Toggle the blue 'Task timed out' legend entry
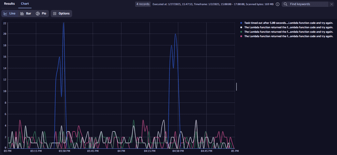 (x=287, y=23)
